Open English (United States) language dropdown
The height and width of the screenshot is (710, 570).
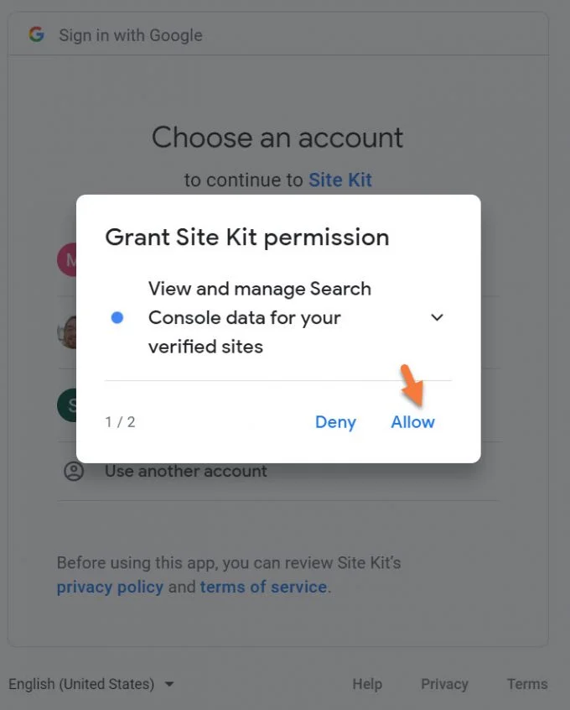pos(91,684)
